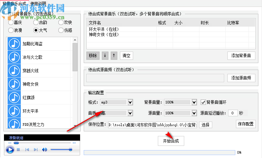Click the 源音延迟播放 seconds field

pos(233,113)
